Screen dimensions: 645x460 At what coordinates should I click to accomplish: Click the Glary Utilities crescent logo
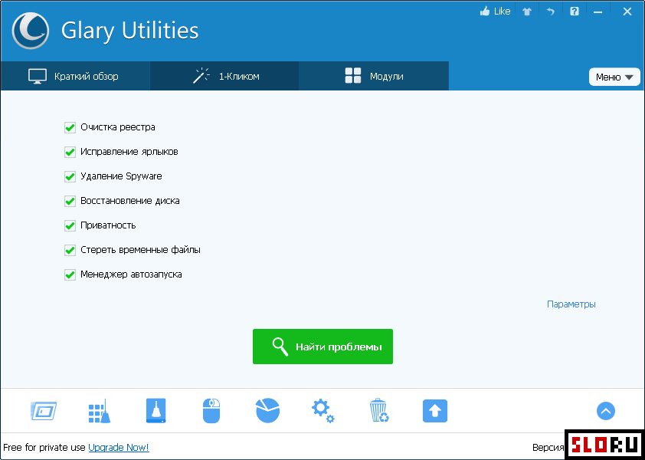31,31
